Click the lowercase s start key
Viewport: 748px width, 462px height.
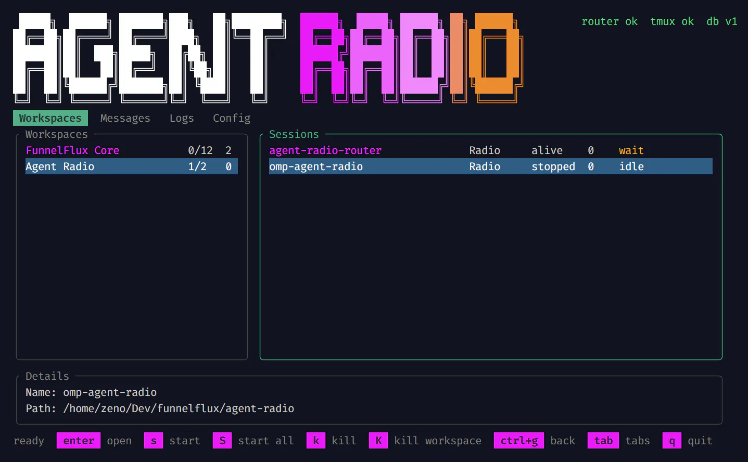click(x=154, y=441)
